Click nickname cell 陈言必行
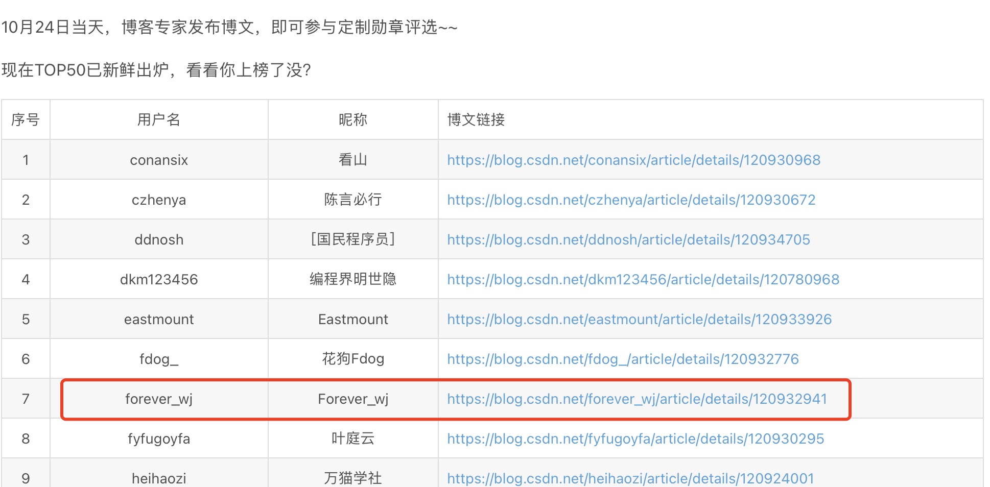The image size is (990, 487). pyautogui.click(x=353, y=200)
